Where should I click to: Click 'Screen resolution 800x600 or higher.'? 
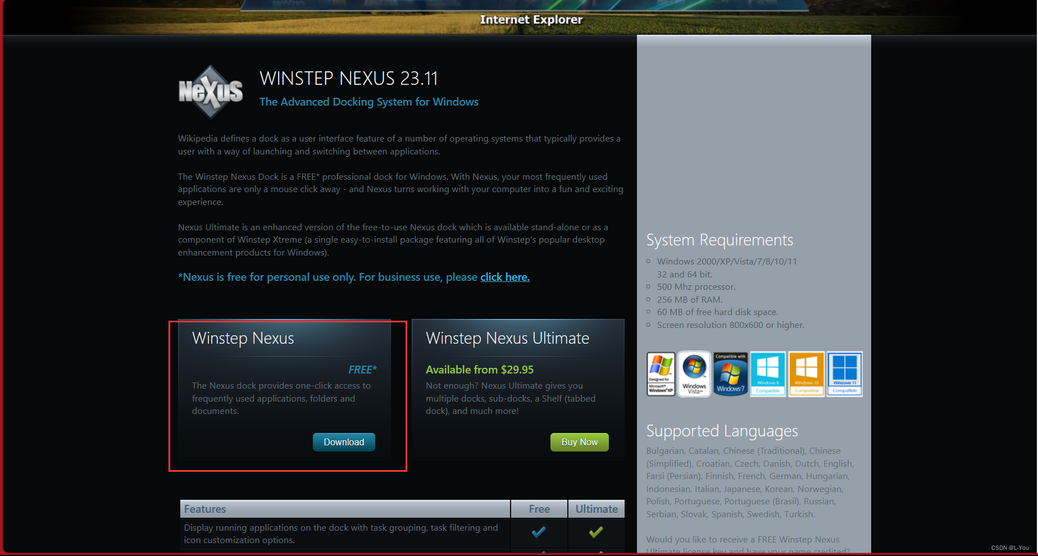pyautogui.click(x=731, y=325)
